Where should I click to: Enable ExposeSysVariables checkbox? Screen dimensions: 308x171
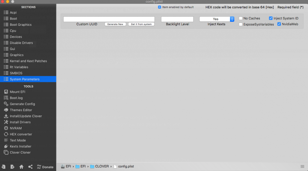pyautogui.click(x=241, y=24)
